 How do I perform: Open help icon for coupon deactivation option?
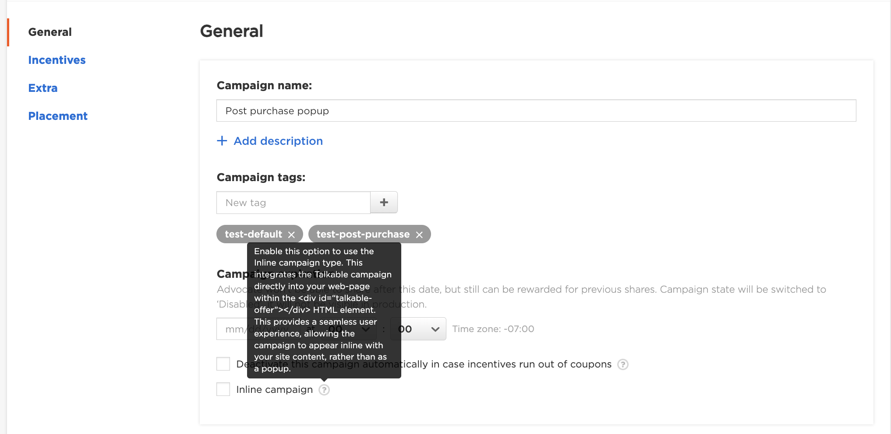[x=622, y=364]
